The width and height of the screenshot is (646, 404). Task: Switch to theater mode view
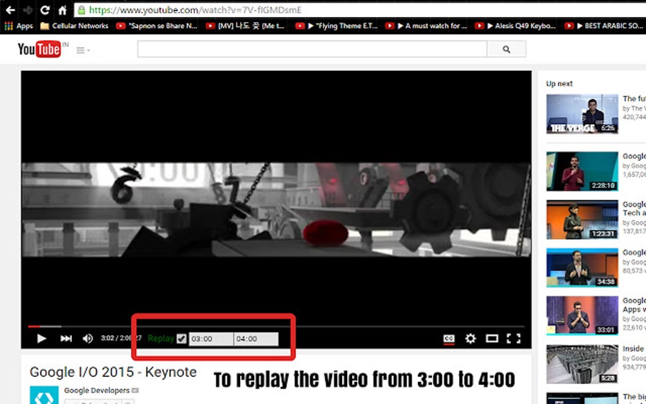click(492, 339)
